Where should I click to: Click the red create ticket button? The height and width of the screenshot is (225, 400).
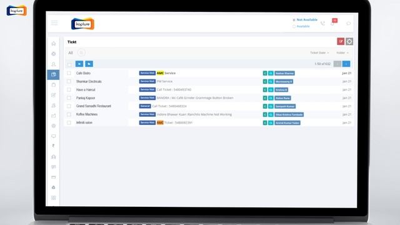(x=341, y=41)
